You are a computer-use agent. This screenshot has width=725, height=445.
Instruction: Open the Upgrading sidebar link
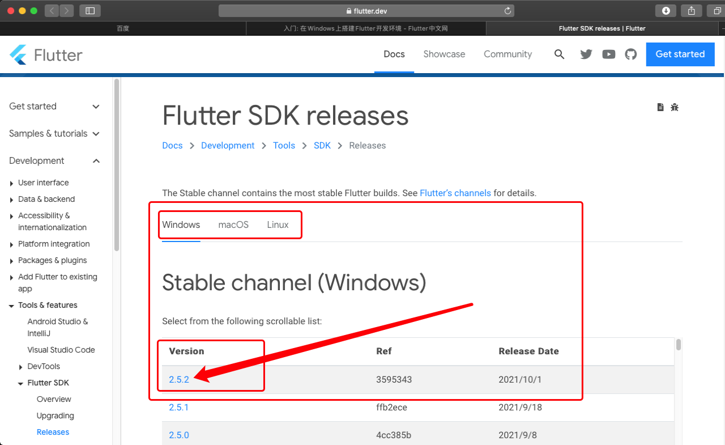coord(56,416)
